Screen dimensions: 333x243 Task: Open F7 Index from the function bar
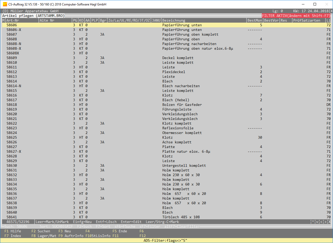13,236
